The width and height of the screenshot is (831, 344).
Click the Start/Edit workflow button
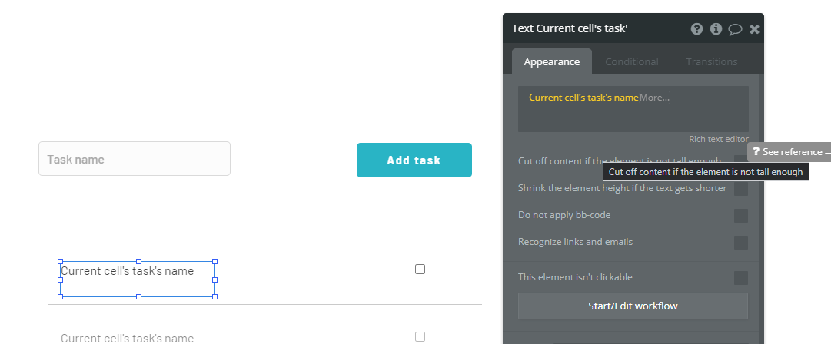tap(633, 306)
